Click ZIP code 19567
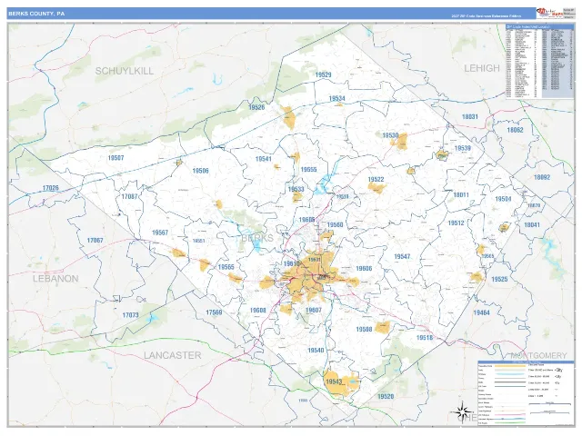 click(x=160, y=233)
